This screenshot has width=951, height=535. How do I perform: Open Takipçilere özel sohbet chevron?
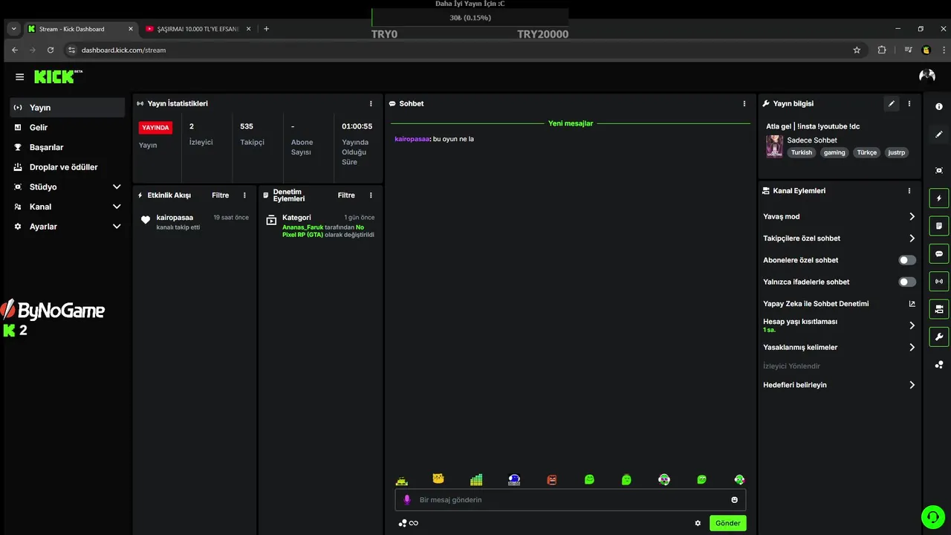coord(912,239)
